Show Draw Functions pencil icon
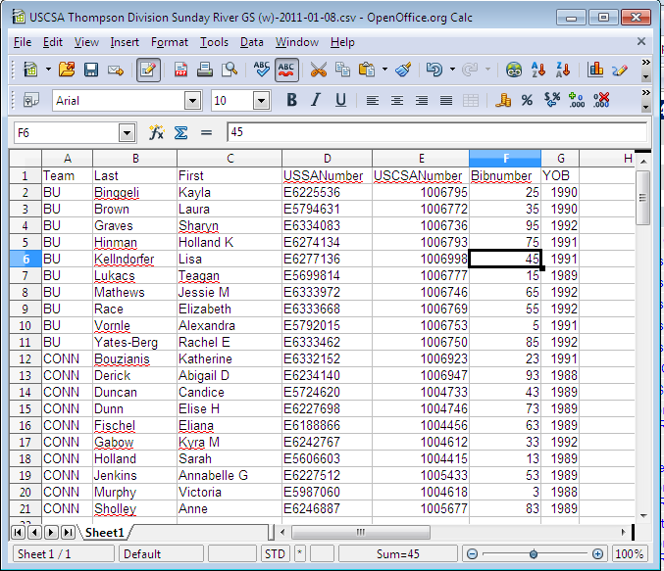 coord(619,70)
